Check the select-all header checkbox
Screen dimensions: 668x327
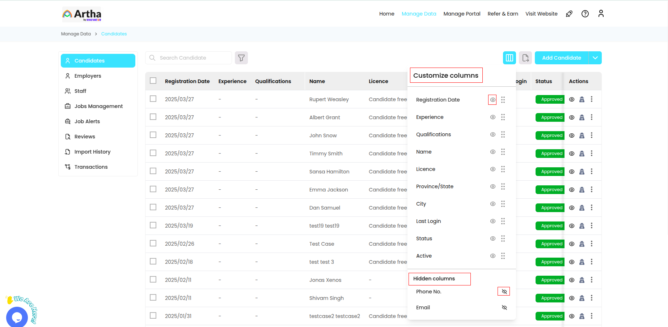pyautogui.click(x=153, y=81)
